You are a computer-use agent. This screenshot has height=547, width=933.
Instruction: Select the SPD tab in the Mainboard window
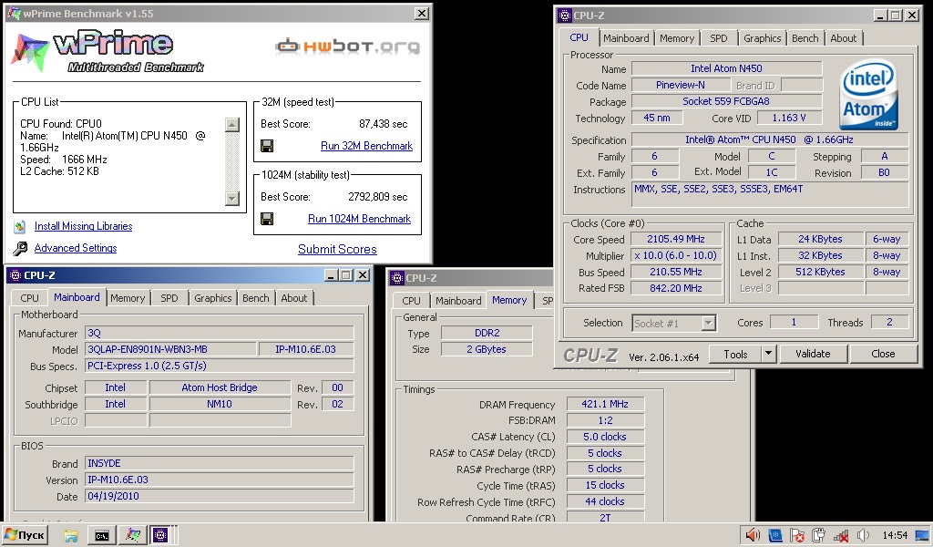point(169,298)
